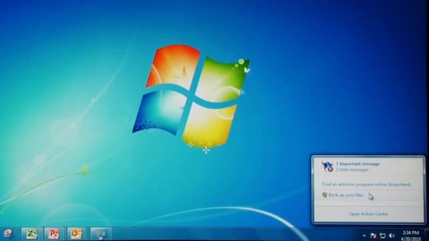Show hidden system tray icons
Image resolution: width=429 pixels, height=241 pixels.
click(364, 235)
